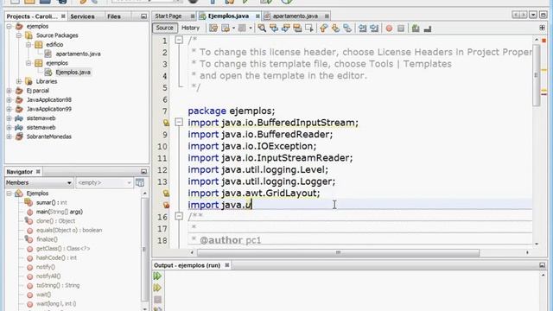Switch to History view
The image size is (553, 311).
(190, 28)
